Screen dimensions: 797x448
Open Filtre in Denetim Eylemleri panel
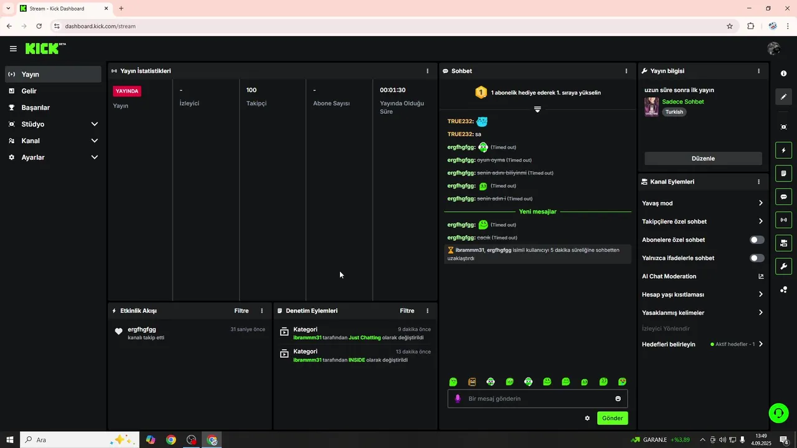(x=407, y=310)
